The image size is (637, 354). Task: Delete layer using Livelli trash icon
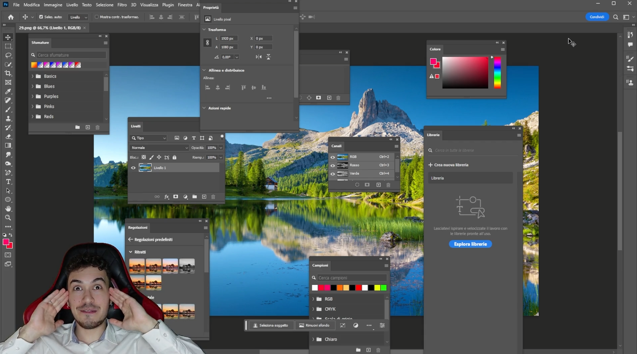click(x=213, y=197)
